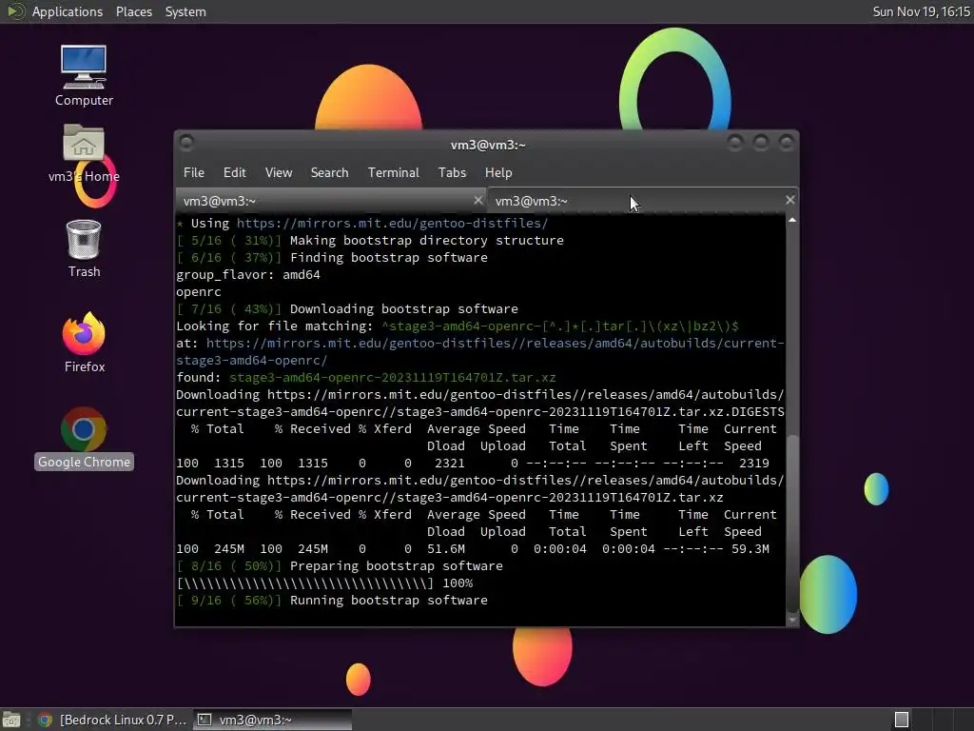The height and width of the screenshot is (731, 974).
Task: Click the 100% progress bar line
Action: (x=324, y=583)
